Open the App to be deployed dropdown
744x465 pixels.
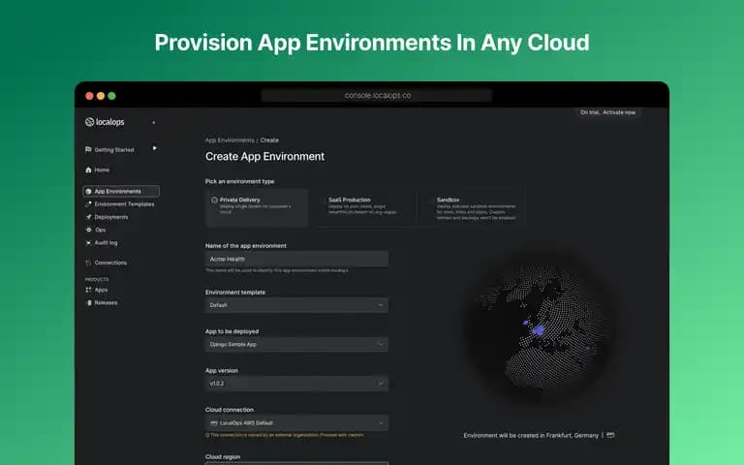point(297,345)
